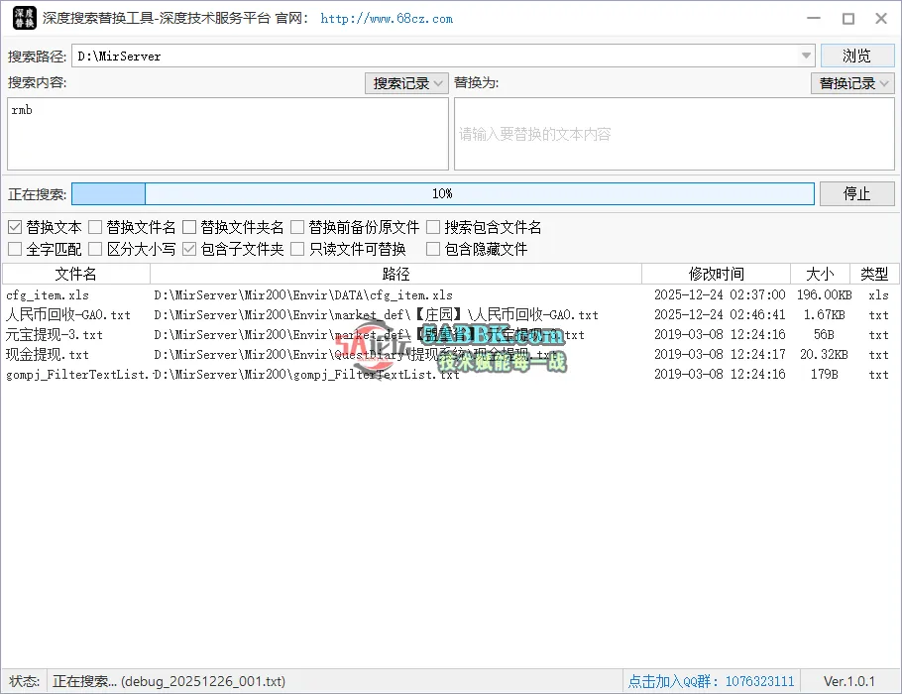Open the 替换记录 history dropdown
Screen dimensions: 902x694
pyautogui.click(x=852, y=83)
